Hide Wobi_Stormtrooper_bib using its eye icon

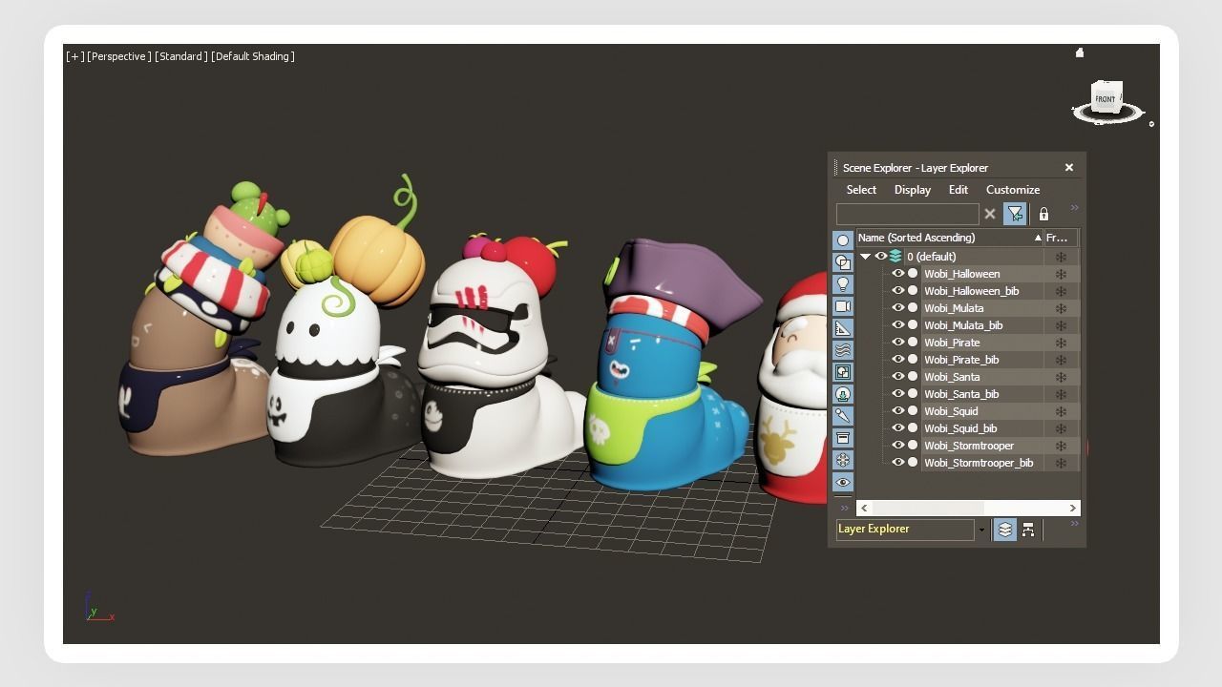click(x=897, y=462)
